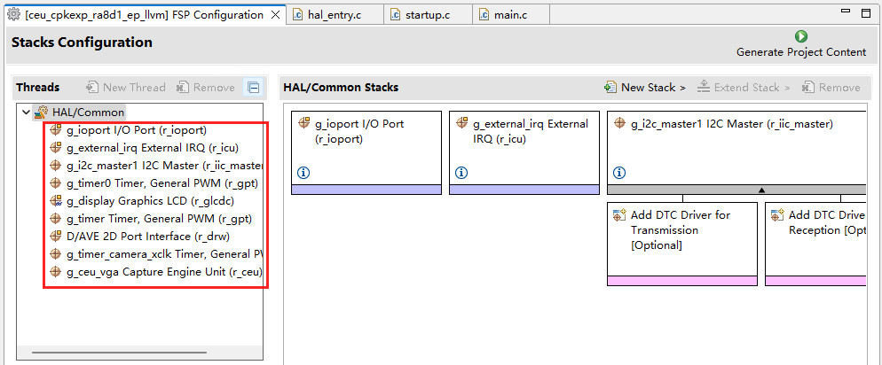Click the Extend Stack icon
Screen dimensions: 882x365
[x=703, y=87]
